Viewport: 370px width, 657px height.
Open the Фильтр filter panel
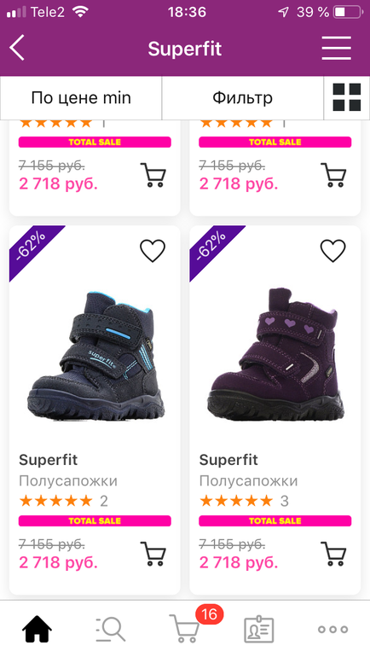tap(243, 98)
